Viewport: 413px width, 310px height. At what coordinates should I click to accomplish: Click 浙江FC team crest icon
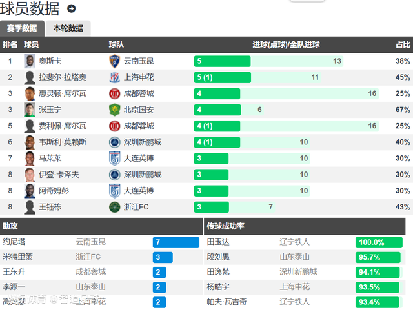coord(114,207)
